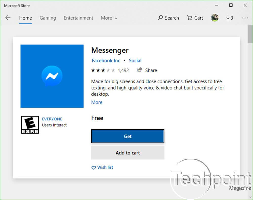
Task: Open the Social category link
Action: click(135, 61)
